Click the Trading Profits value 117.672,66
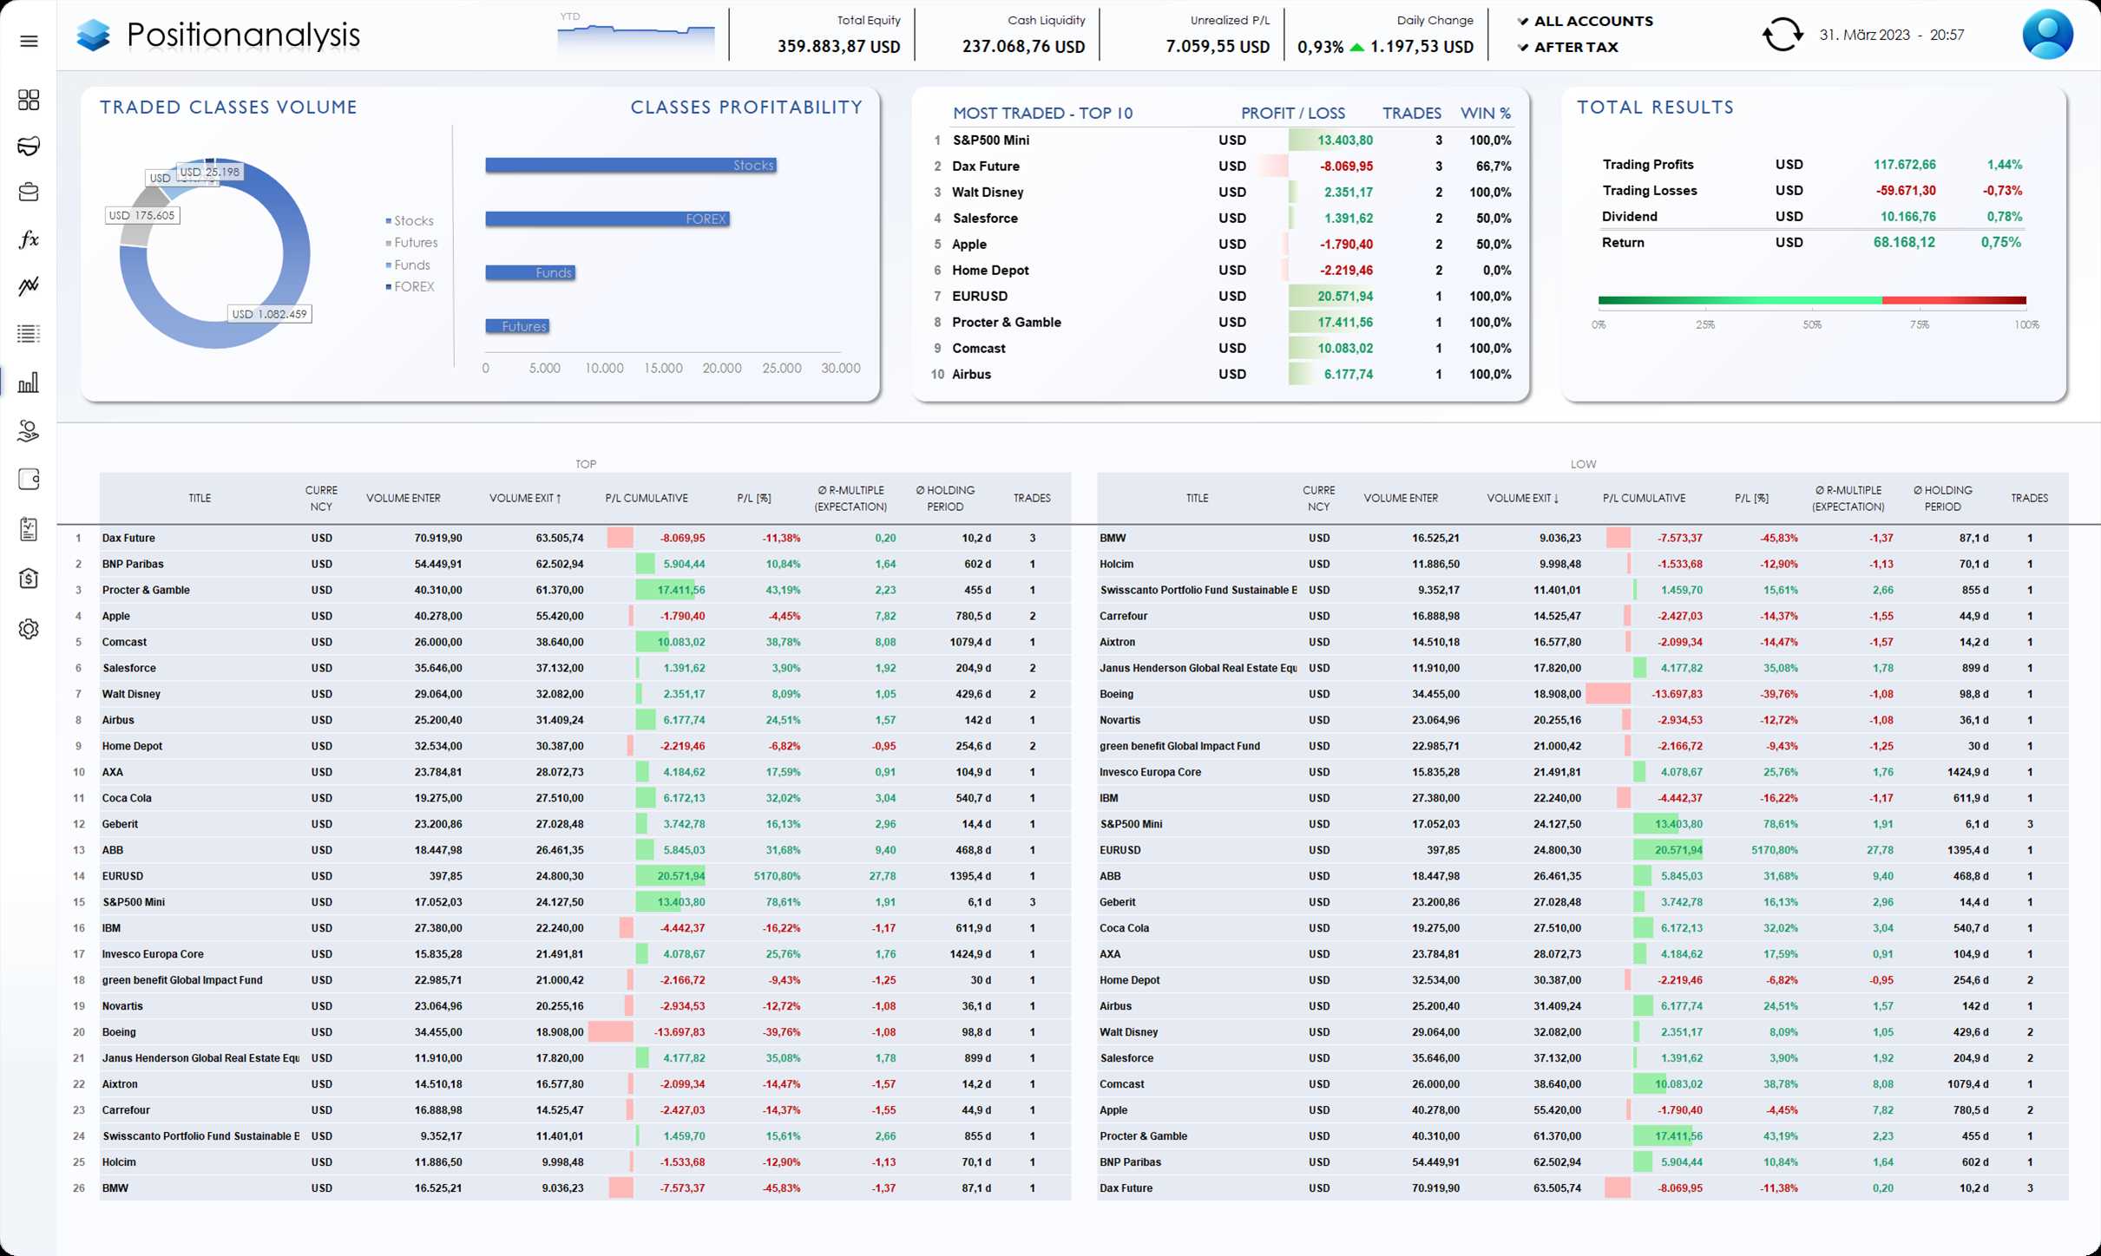This screenshot has width=2101, height=1256. [x=1904, y=164]
